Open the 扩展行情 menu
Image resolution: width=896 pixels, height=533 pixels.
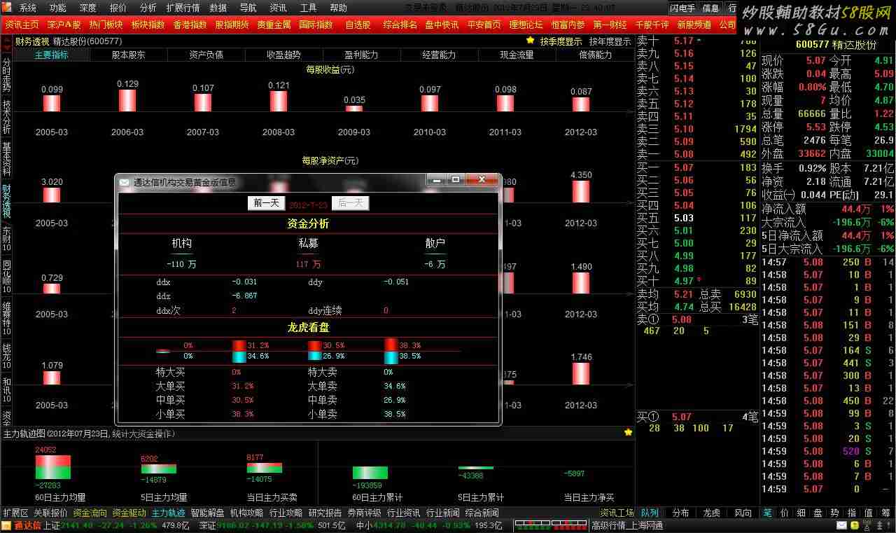183,8
